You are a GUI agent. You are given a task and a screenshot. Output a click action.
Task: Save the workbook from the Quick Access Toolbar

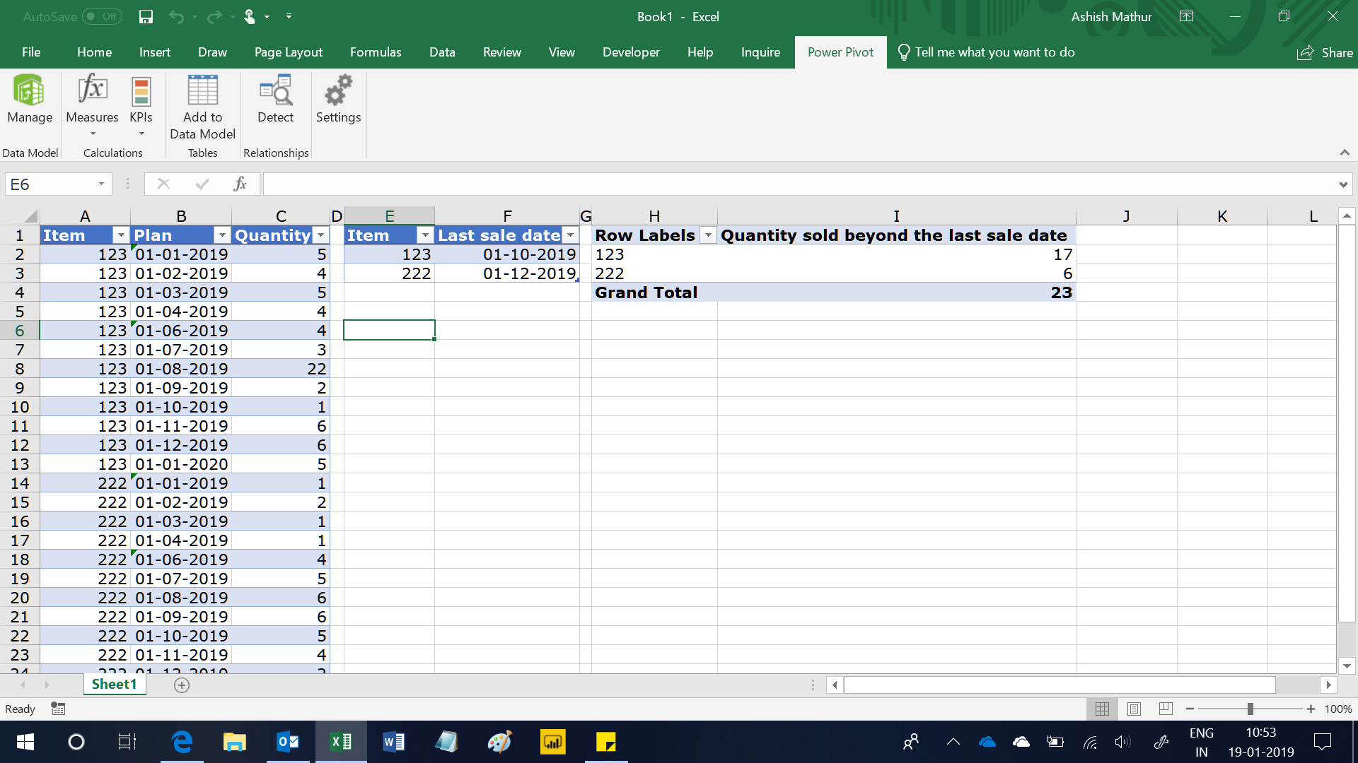(146, 16)
